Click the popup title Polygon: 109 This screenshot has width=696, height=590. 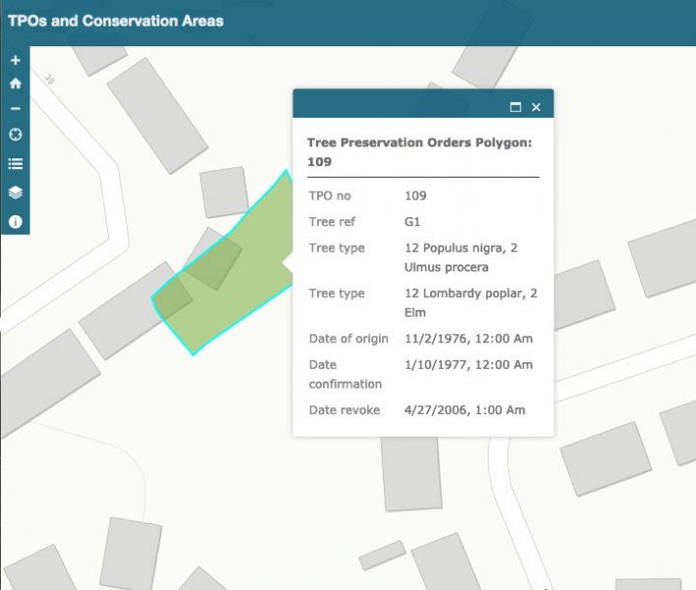point(419,151)
